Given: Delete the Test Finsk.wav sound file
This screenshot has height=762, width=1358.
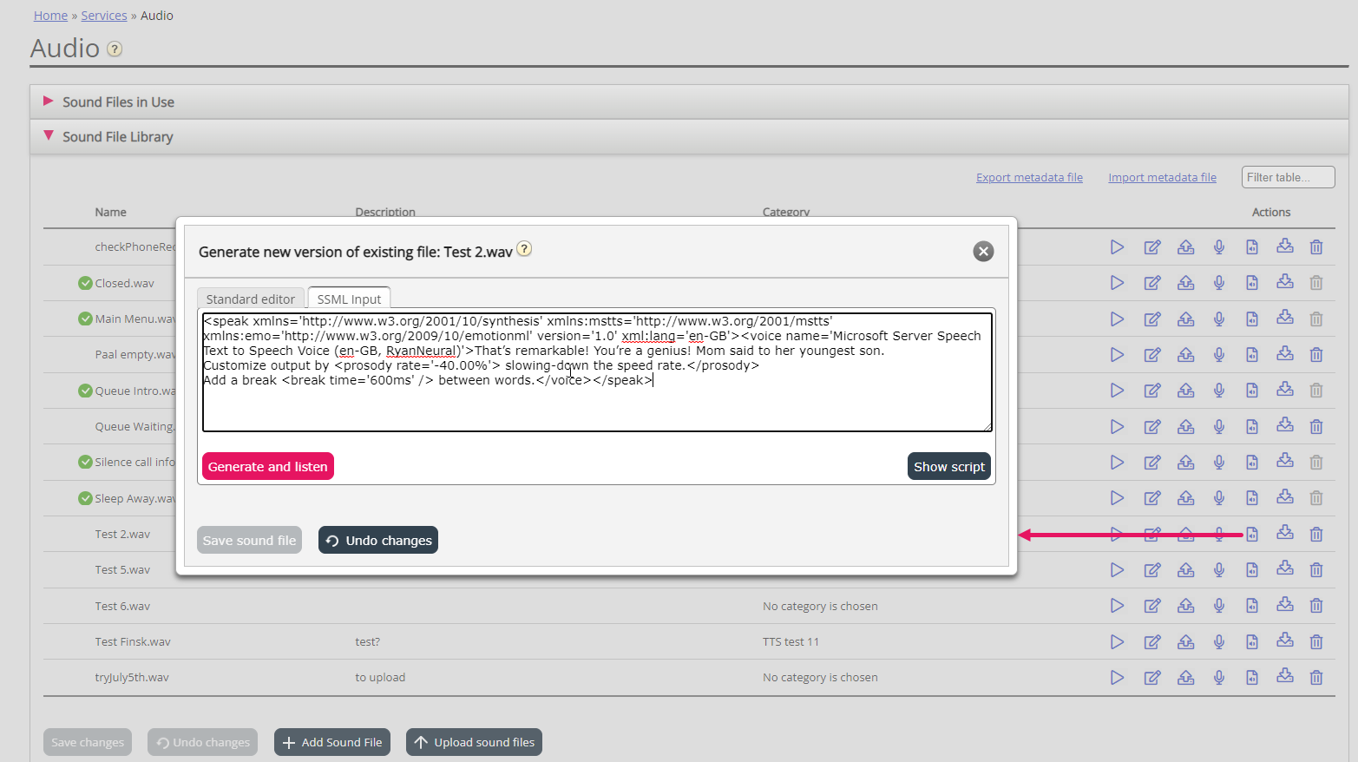Looking at the screenshot, I should (1316, 642).
